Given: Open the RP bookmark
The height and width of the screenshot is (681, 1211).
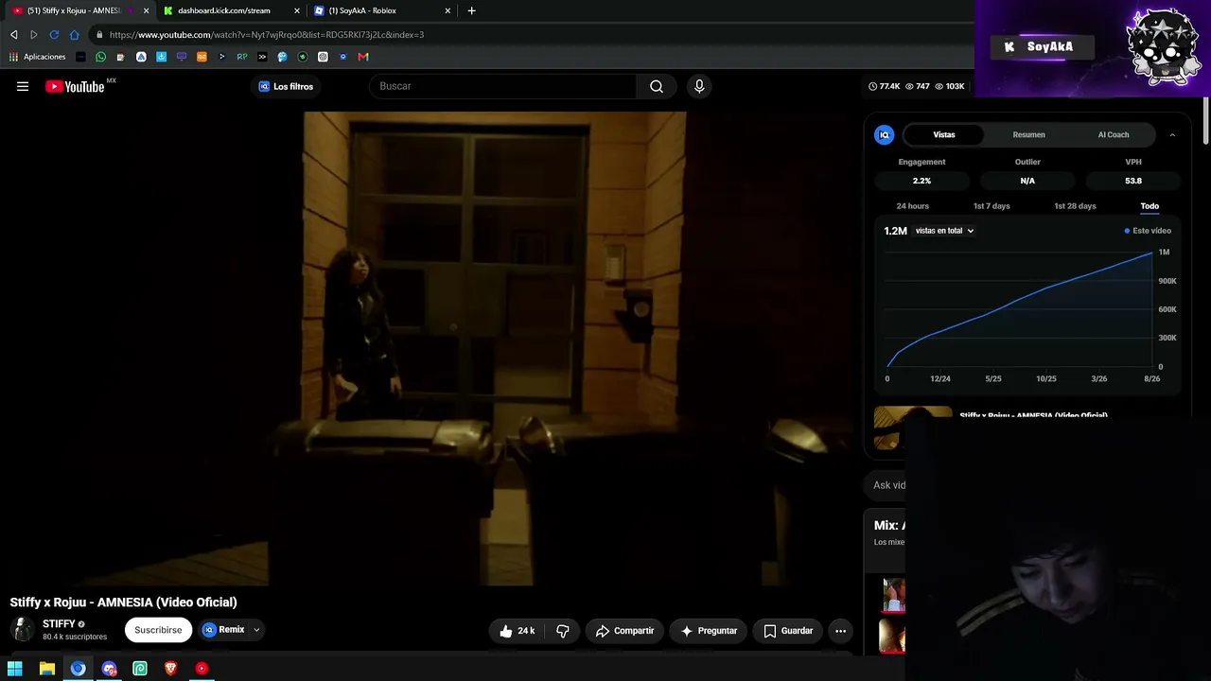Looking at the screenshot, I should point(242,57).
